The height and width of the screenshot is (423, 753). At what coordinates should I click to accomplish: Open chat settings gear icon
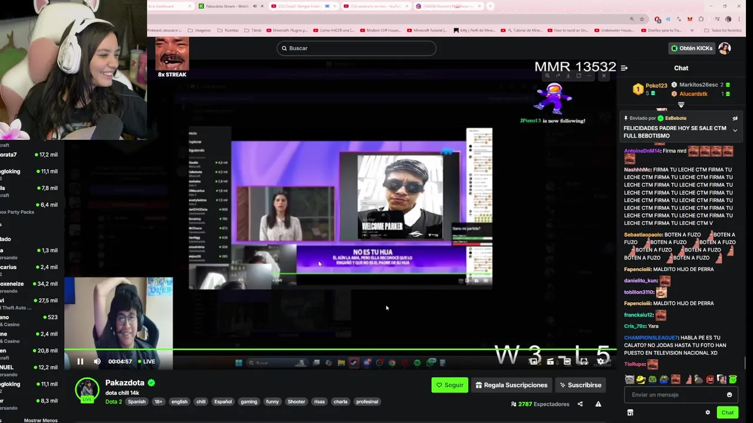tap(708, 412)
